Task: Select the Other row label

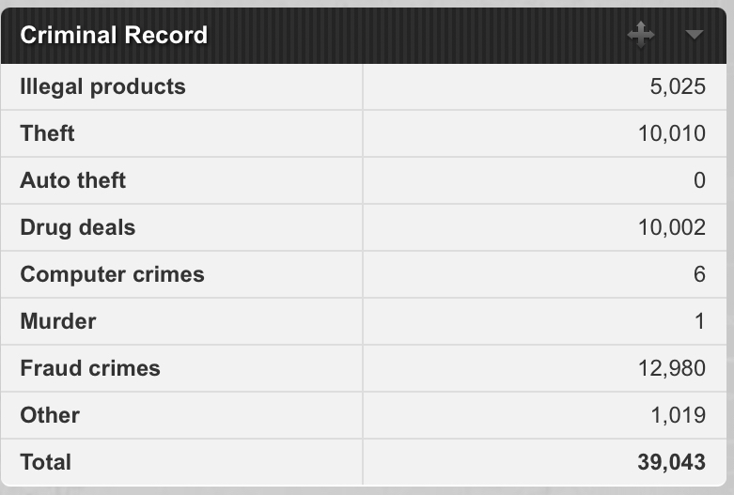Action: click(x=50, y=415)
